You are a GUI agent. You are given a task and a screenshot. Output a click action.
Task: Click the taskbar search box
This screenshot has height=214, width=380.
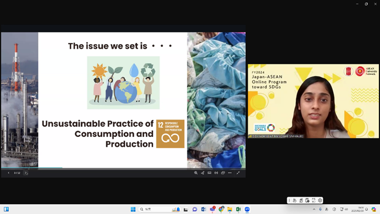pos(159,210)
